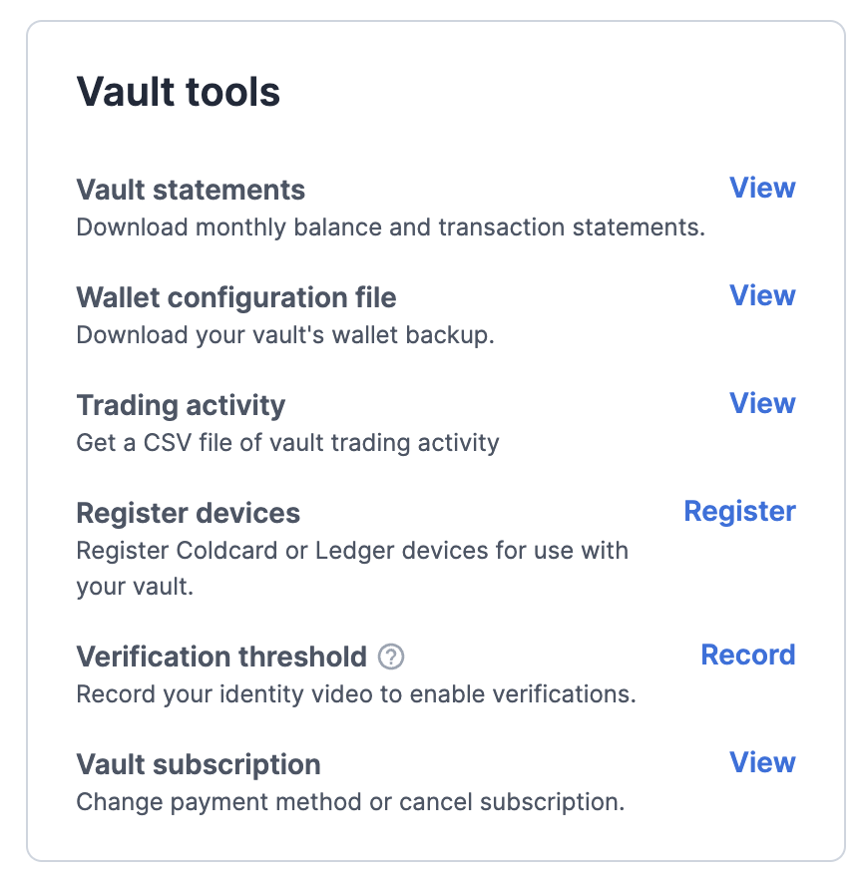Select the Vault statements title
The image size is (868, 884).
tap(191, 190)
